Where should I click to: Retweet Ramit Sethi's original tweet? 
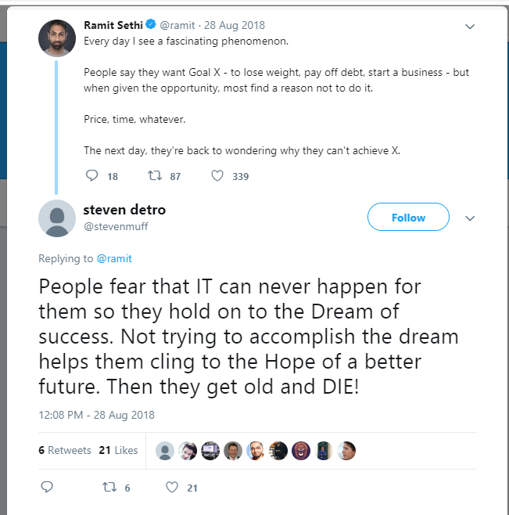tap(155, 176)
